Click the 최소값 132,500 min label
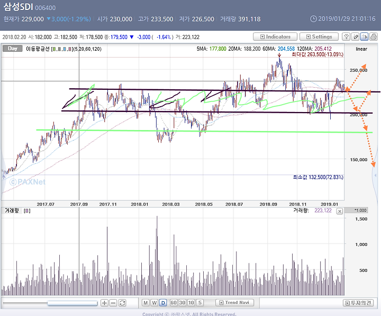 click(318, 177)
